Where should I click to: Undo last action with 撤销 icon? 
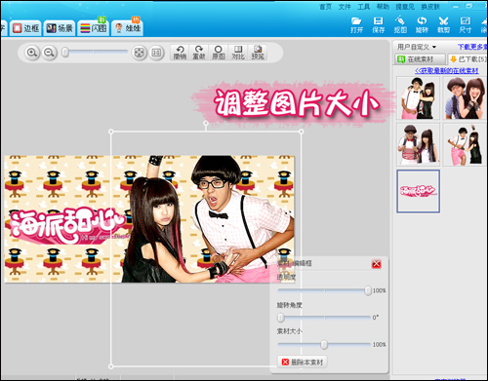[180, 53]
